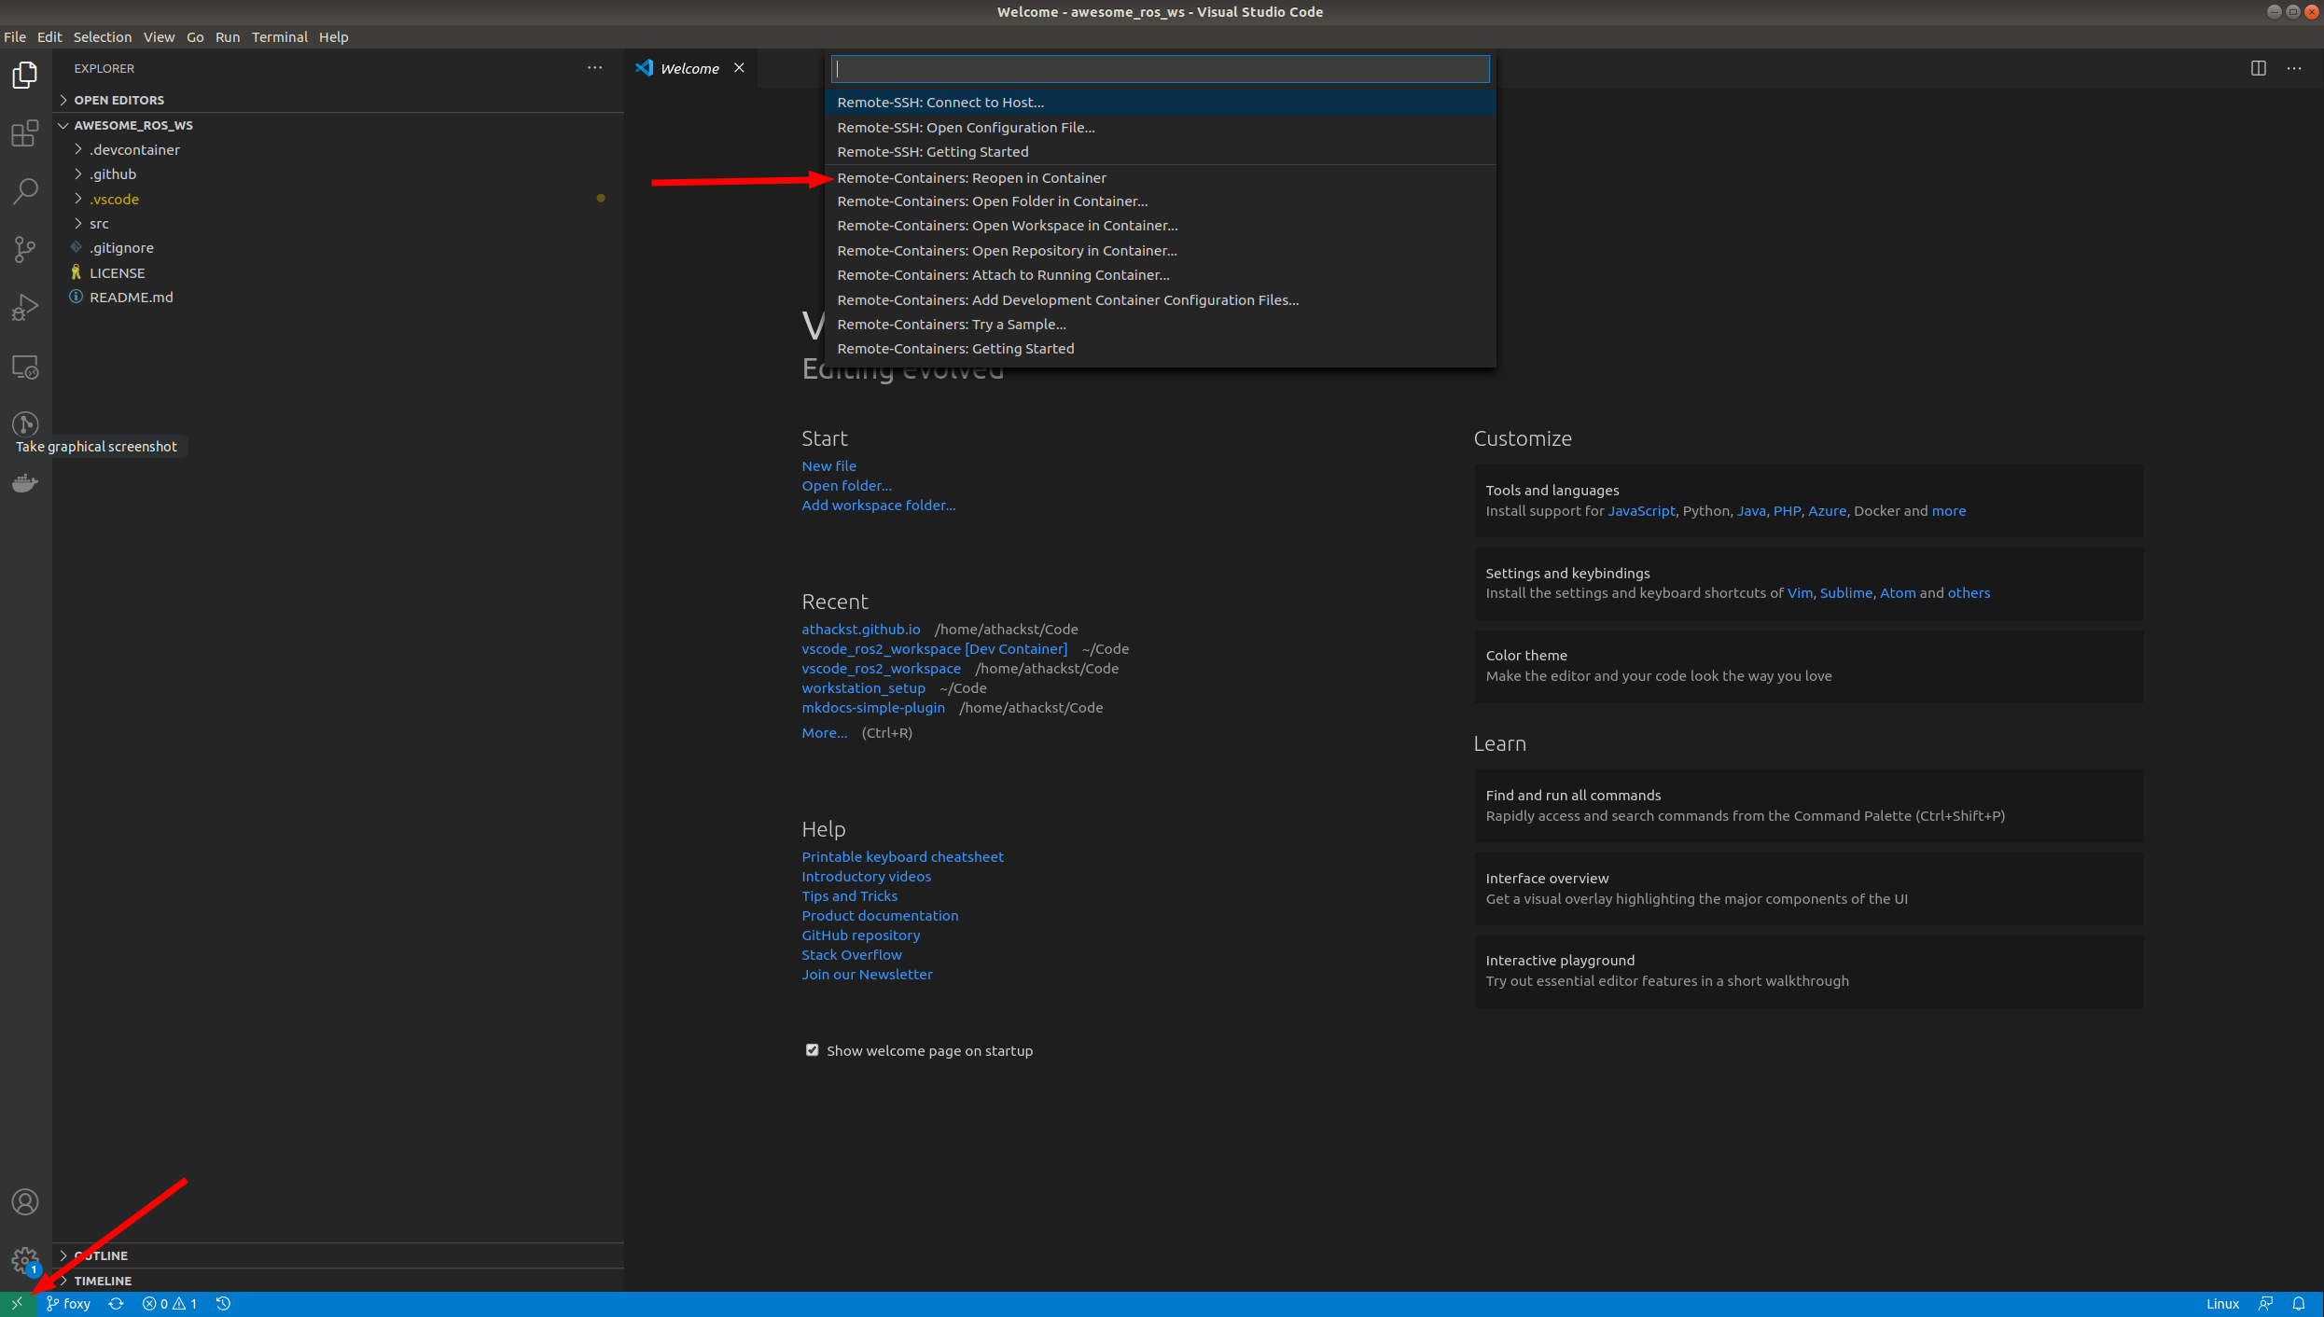The image size is (2324, 1317).
Task: Click the New file link under Start
Action: pyautogui.click(x=828, y=465)
